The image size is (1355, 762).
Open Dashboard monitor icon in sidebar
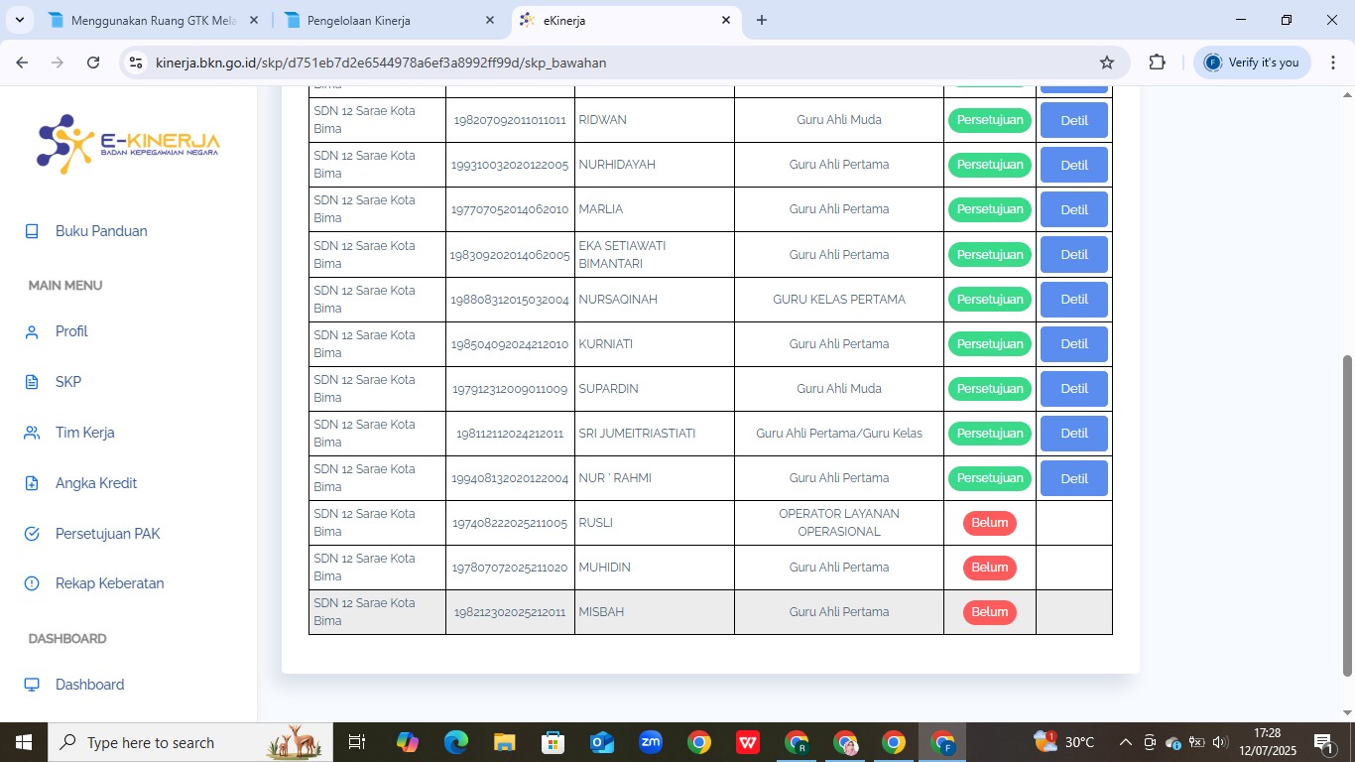coord(32,685)
